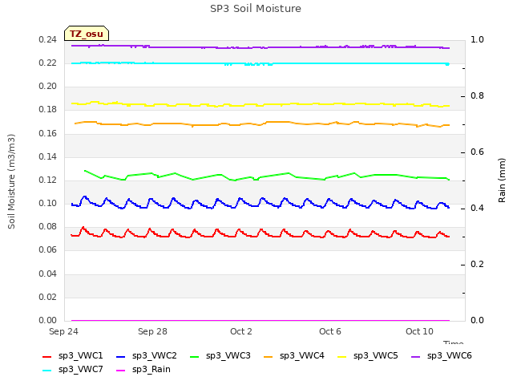Viewport: 513px width, 385px height.
Task: Click the TZ_osu annotation label
Action: tap(87, 34)
